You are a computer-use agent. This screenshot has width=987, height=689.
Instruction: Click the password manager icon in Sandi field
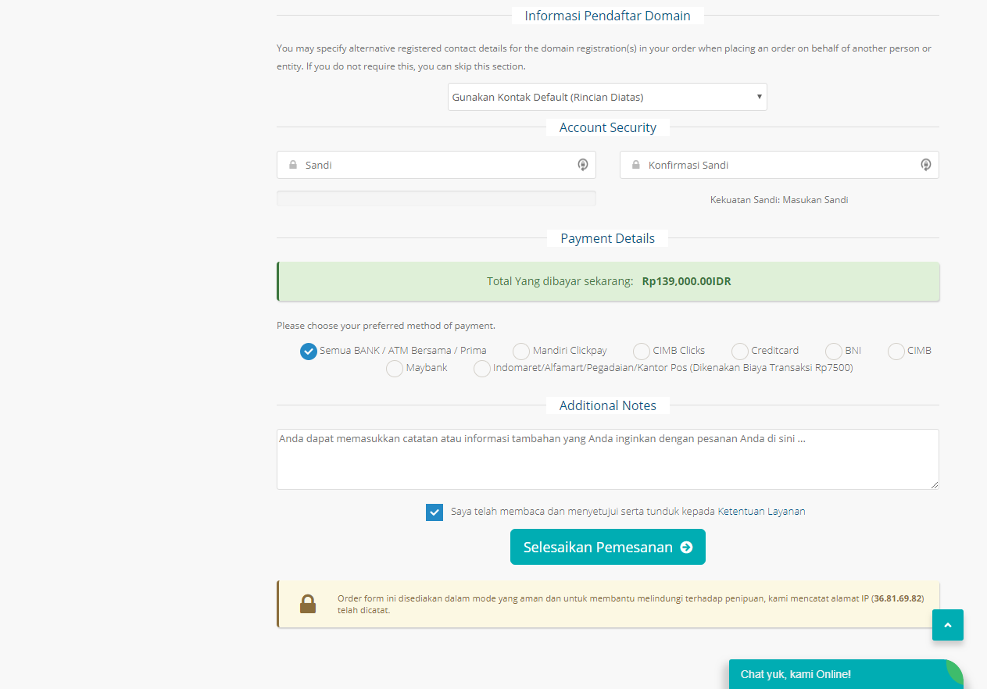[x=582, y=165]
